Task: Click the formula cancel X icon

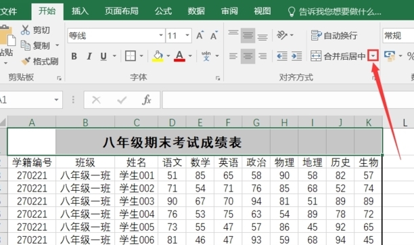Action: click(96, 100)
